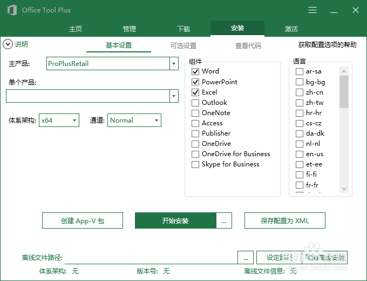Click the 离线文件路径 input field
367x281 pixels.
[x=151, y=258]
